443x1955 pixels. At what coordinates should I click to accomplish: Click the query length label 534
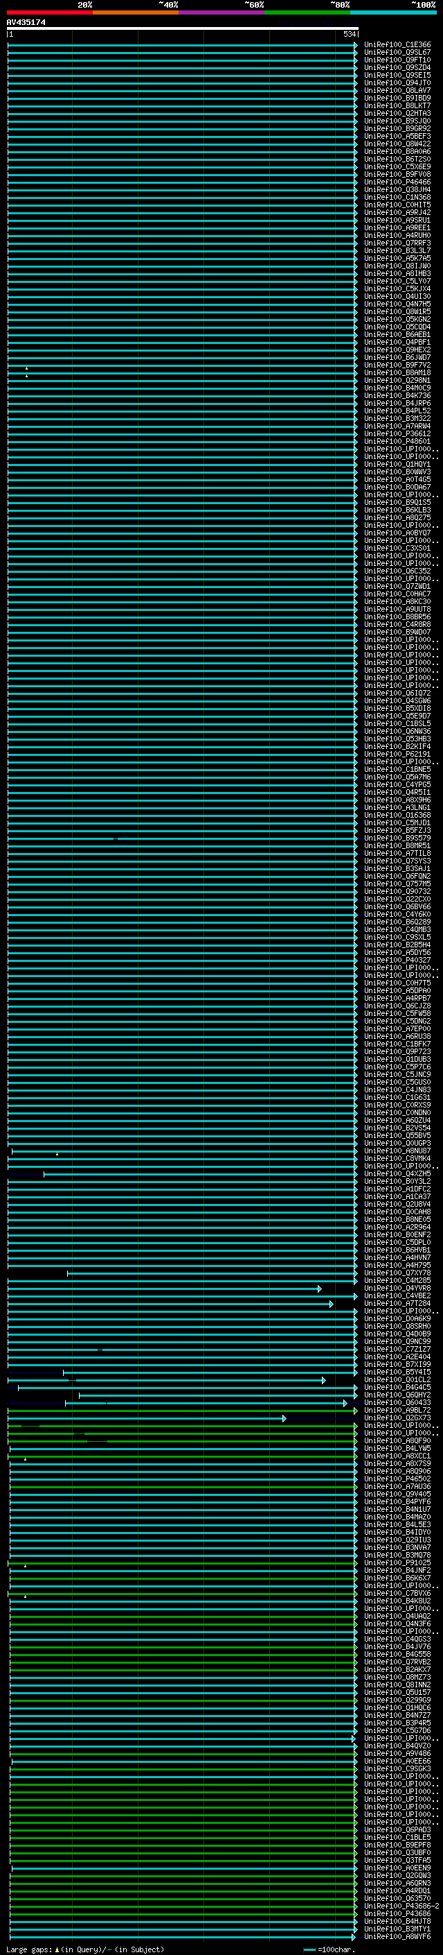349,34
